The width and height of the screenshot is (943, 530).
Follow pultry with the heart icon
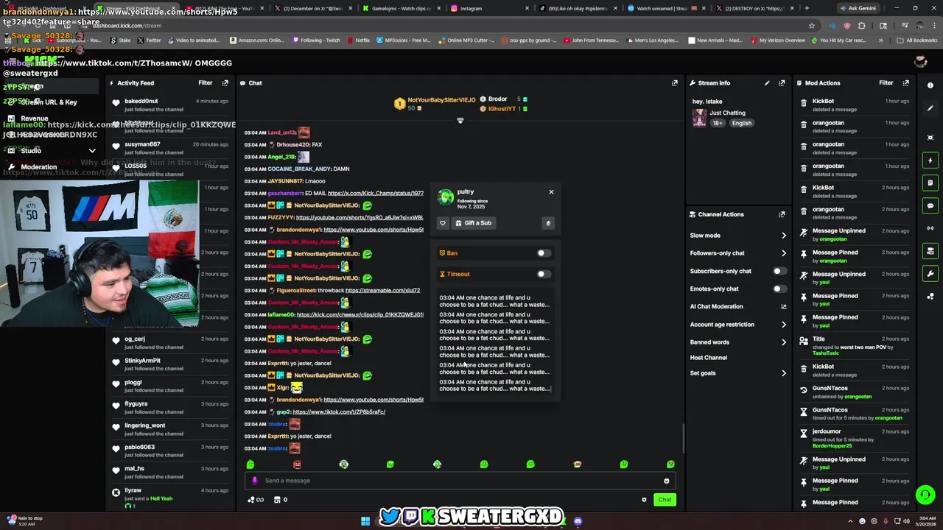coord(443,223)
